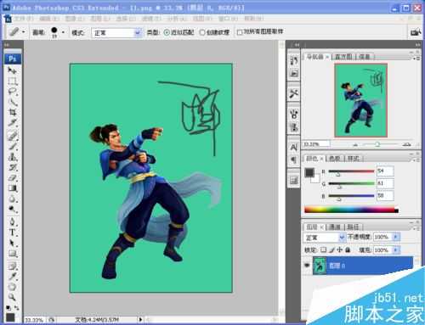Open the Clone Source panel icon in dock
Image resolution: width=425 pixels, height=325 pixels.
coord(294,126)
